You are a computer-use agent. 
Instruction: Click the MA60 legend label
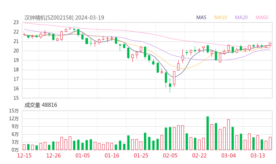(x=262, y=18)
